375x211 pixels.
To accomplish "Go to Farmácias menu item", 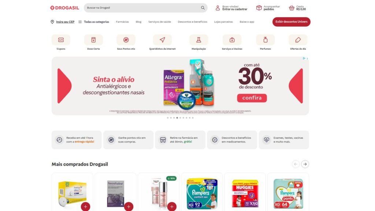I will pyautogui.click(x=122, y=22).
